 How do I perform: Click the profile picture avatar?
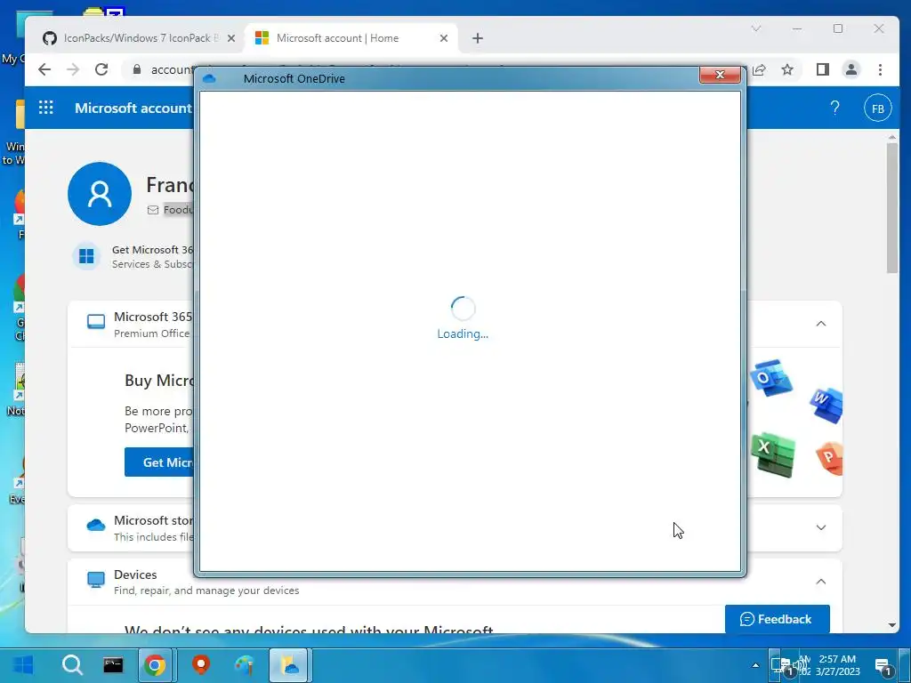click(x=100, y=194)
